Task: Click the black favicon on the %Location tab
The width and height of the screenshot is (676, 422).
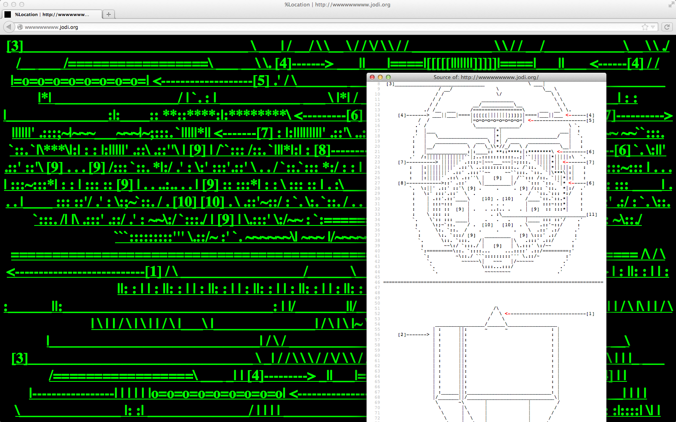Action: coord(8,14)
